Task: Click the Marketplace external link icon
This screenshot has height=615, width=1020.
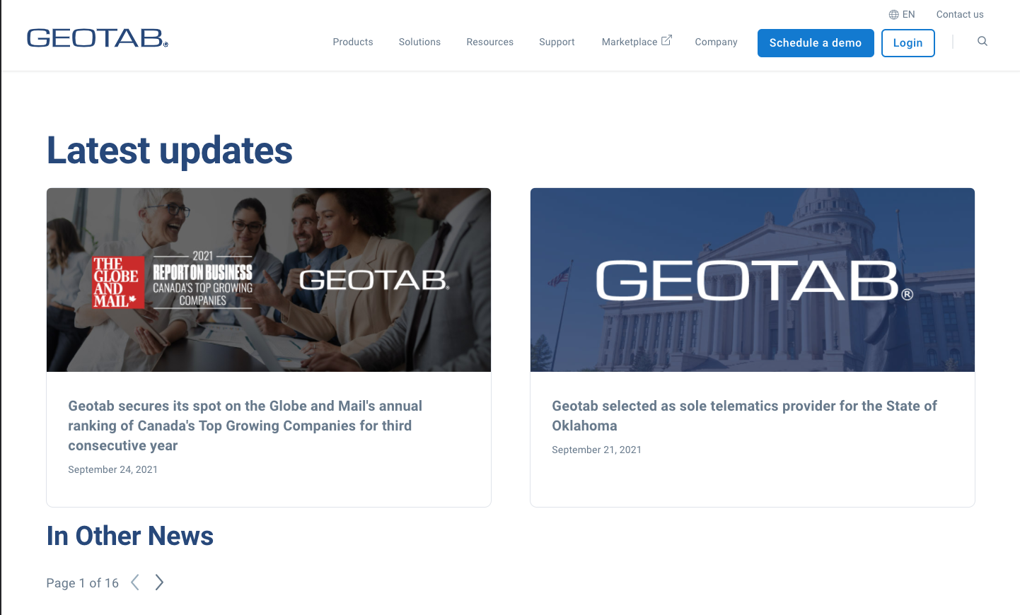Action: tap(666, 40)
